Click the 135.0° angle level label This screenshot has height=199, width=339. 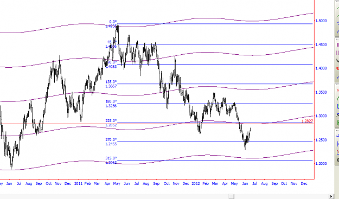pos(111,82)
